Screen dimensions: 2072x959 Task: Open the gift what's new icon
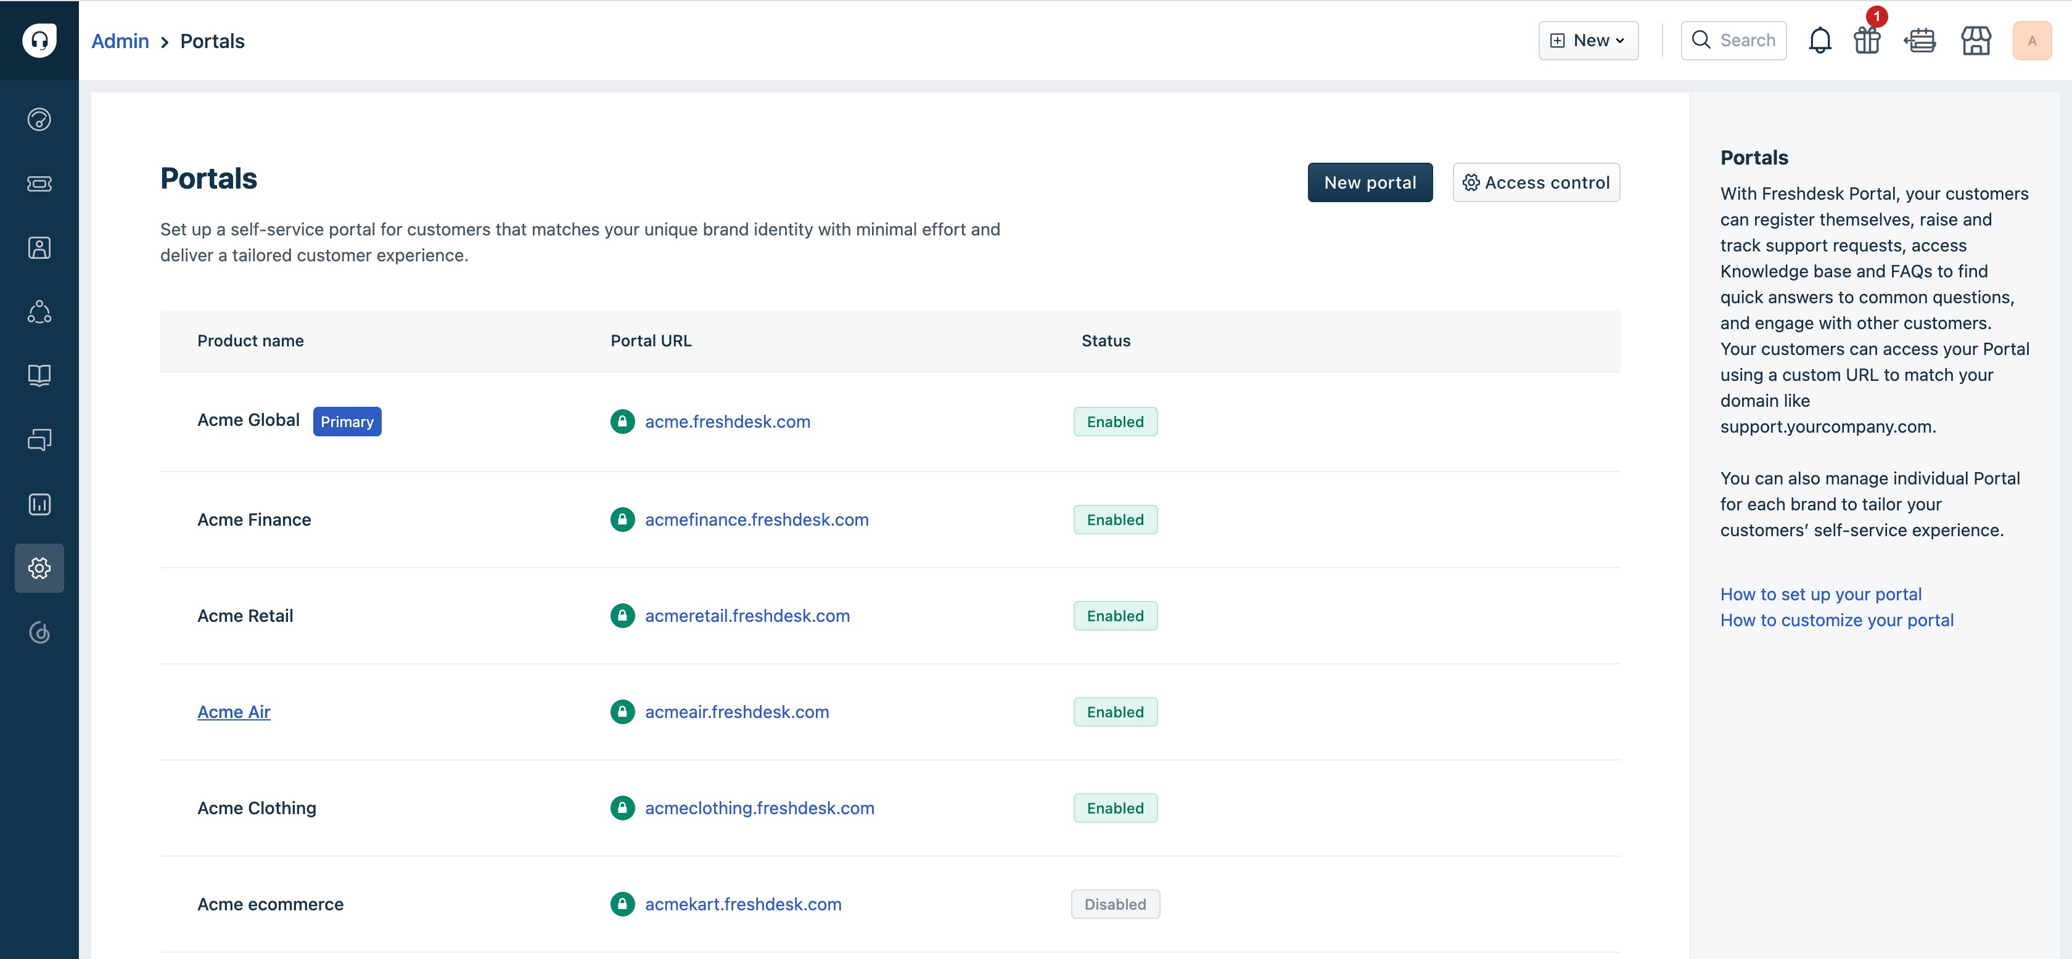[x=1867, y=40]
